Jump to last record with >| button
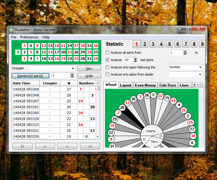 coord(90,146)
